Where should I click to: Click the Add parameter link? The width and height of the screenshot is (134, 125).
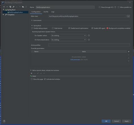tap(75, 60)
